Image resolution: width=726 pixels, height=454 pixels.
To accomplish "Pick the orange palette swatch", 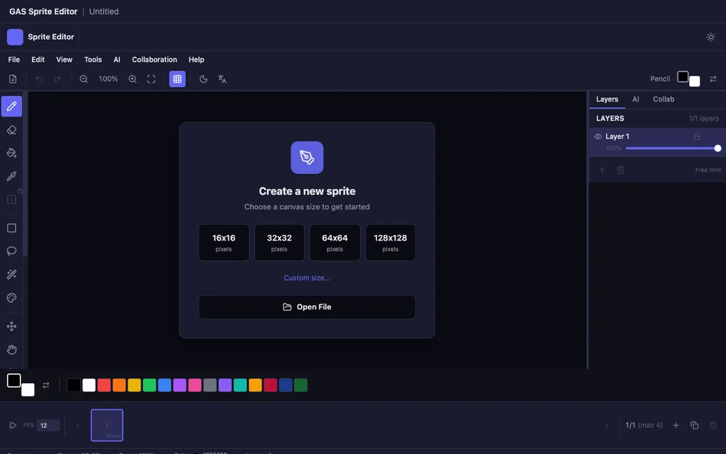I will click(x=119, y=385).
